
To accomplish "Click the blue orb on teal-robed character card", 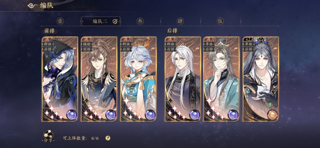I will click(x=233, y=115).
